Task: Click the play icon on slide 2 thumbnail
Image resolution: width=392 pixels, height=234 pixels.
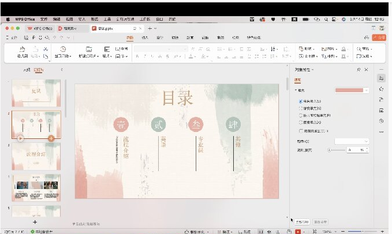Action: tap(21, 138)
